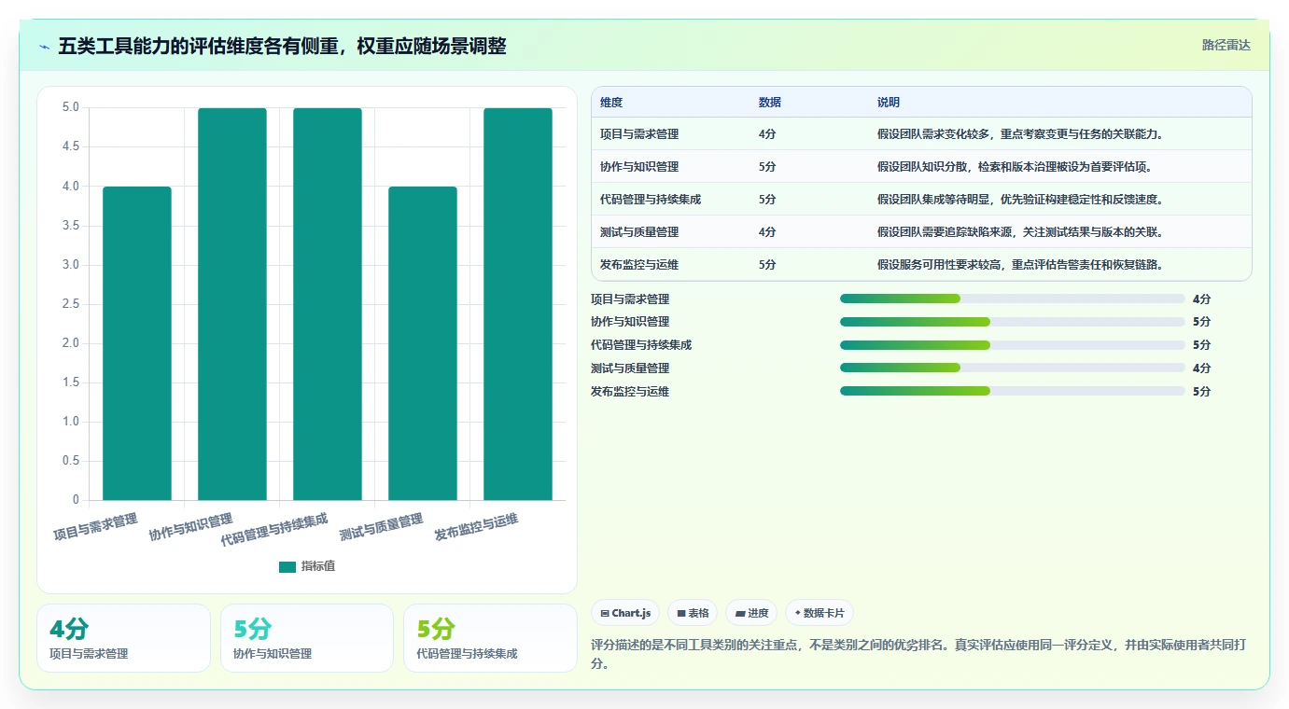Click the 协作与知识管理 bar in chart

point(232,304)
